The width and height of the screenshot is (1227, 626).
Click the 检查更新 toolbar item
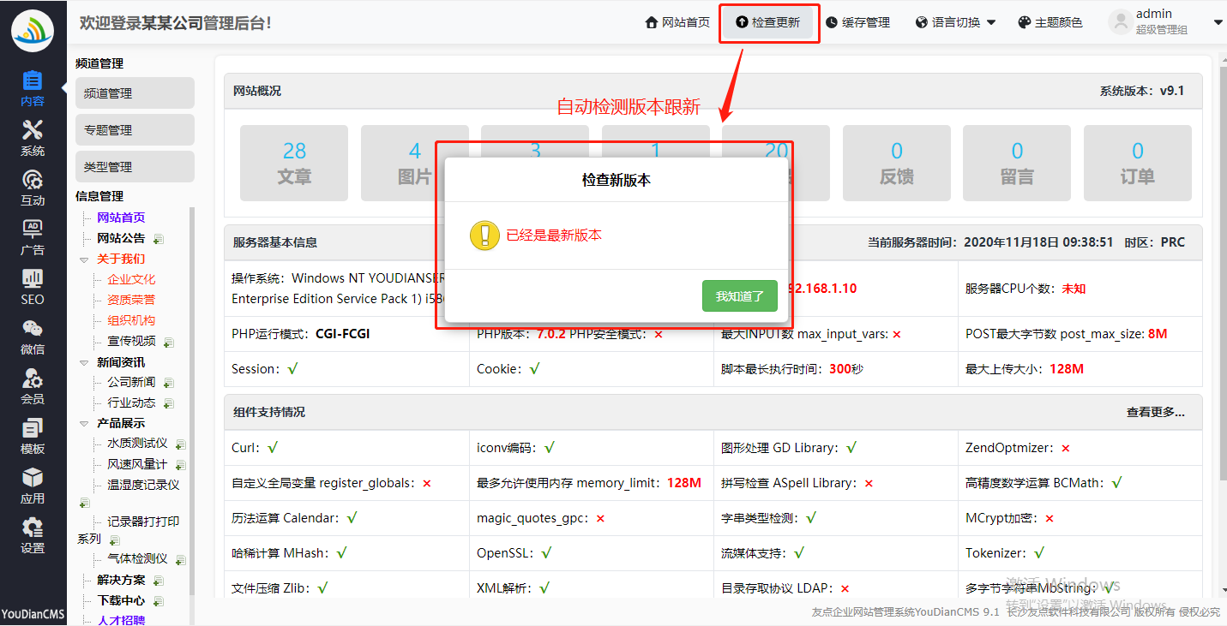pyautogui.click(x=767, y=23)
